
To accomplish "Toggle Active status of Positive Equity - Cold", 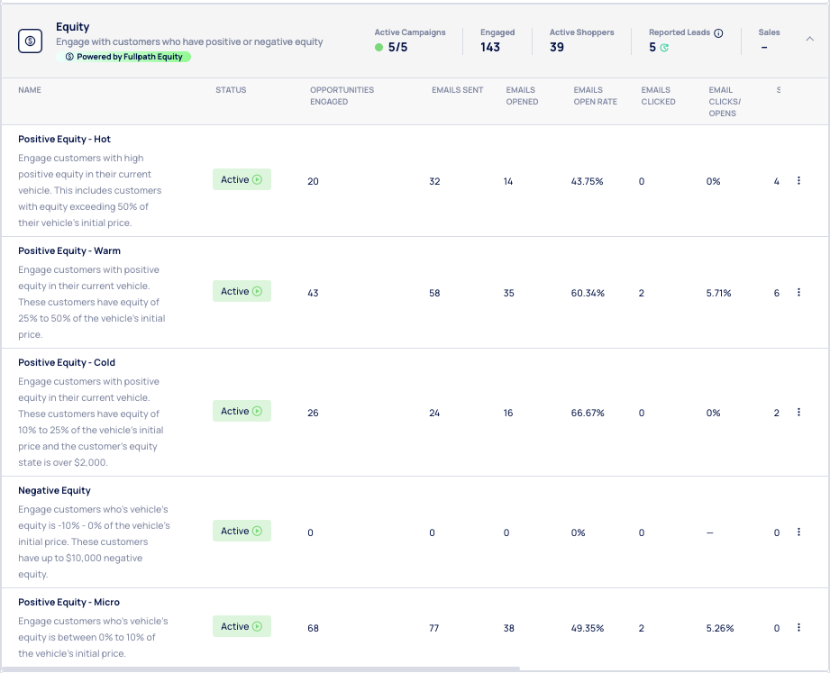I will point(242,412).
